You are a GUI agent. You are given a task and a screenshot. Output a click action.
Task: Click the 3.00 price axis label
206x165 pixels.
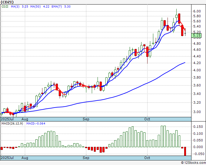197,112
